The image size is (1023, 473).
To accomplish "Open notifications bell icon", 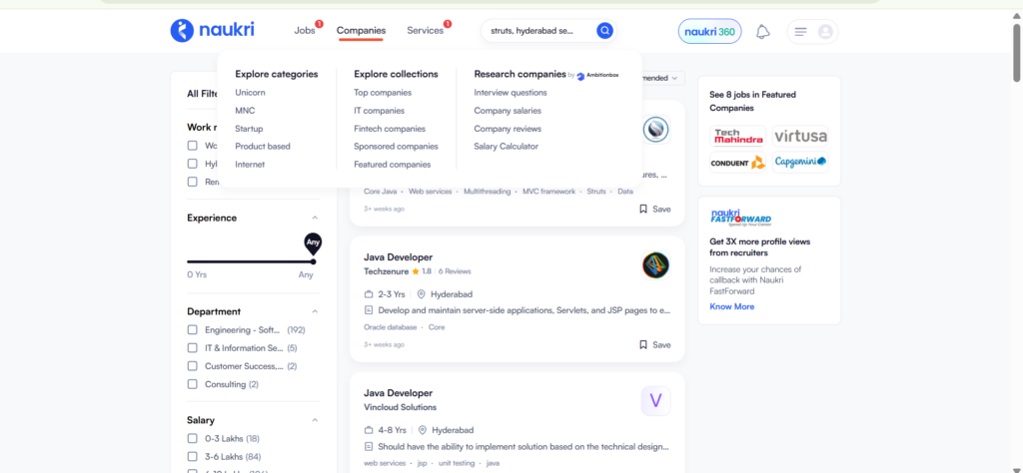I will 763,32.
